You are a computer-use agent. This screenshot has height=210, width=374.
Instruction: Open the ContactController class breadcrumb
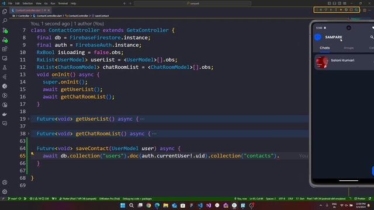pyautogui.click(x=78, y=16)
